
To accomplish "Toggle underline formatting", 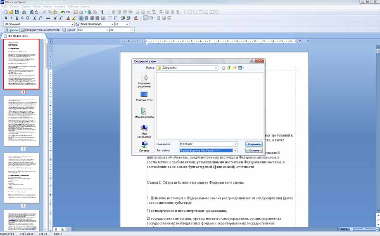I will [x=17, y=18].
